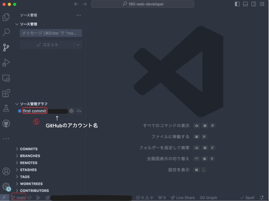Open the Accounts icon
The width and height of the screenshot is (269, 201).
6,171
